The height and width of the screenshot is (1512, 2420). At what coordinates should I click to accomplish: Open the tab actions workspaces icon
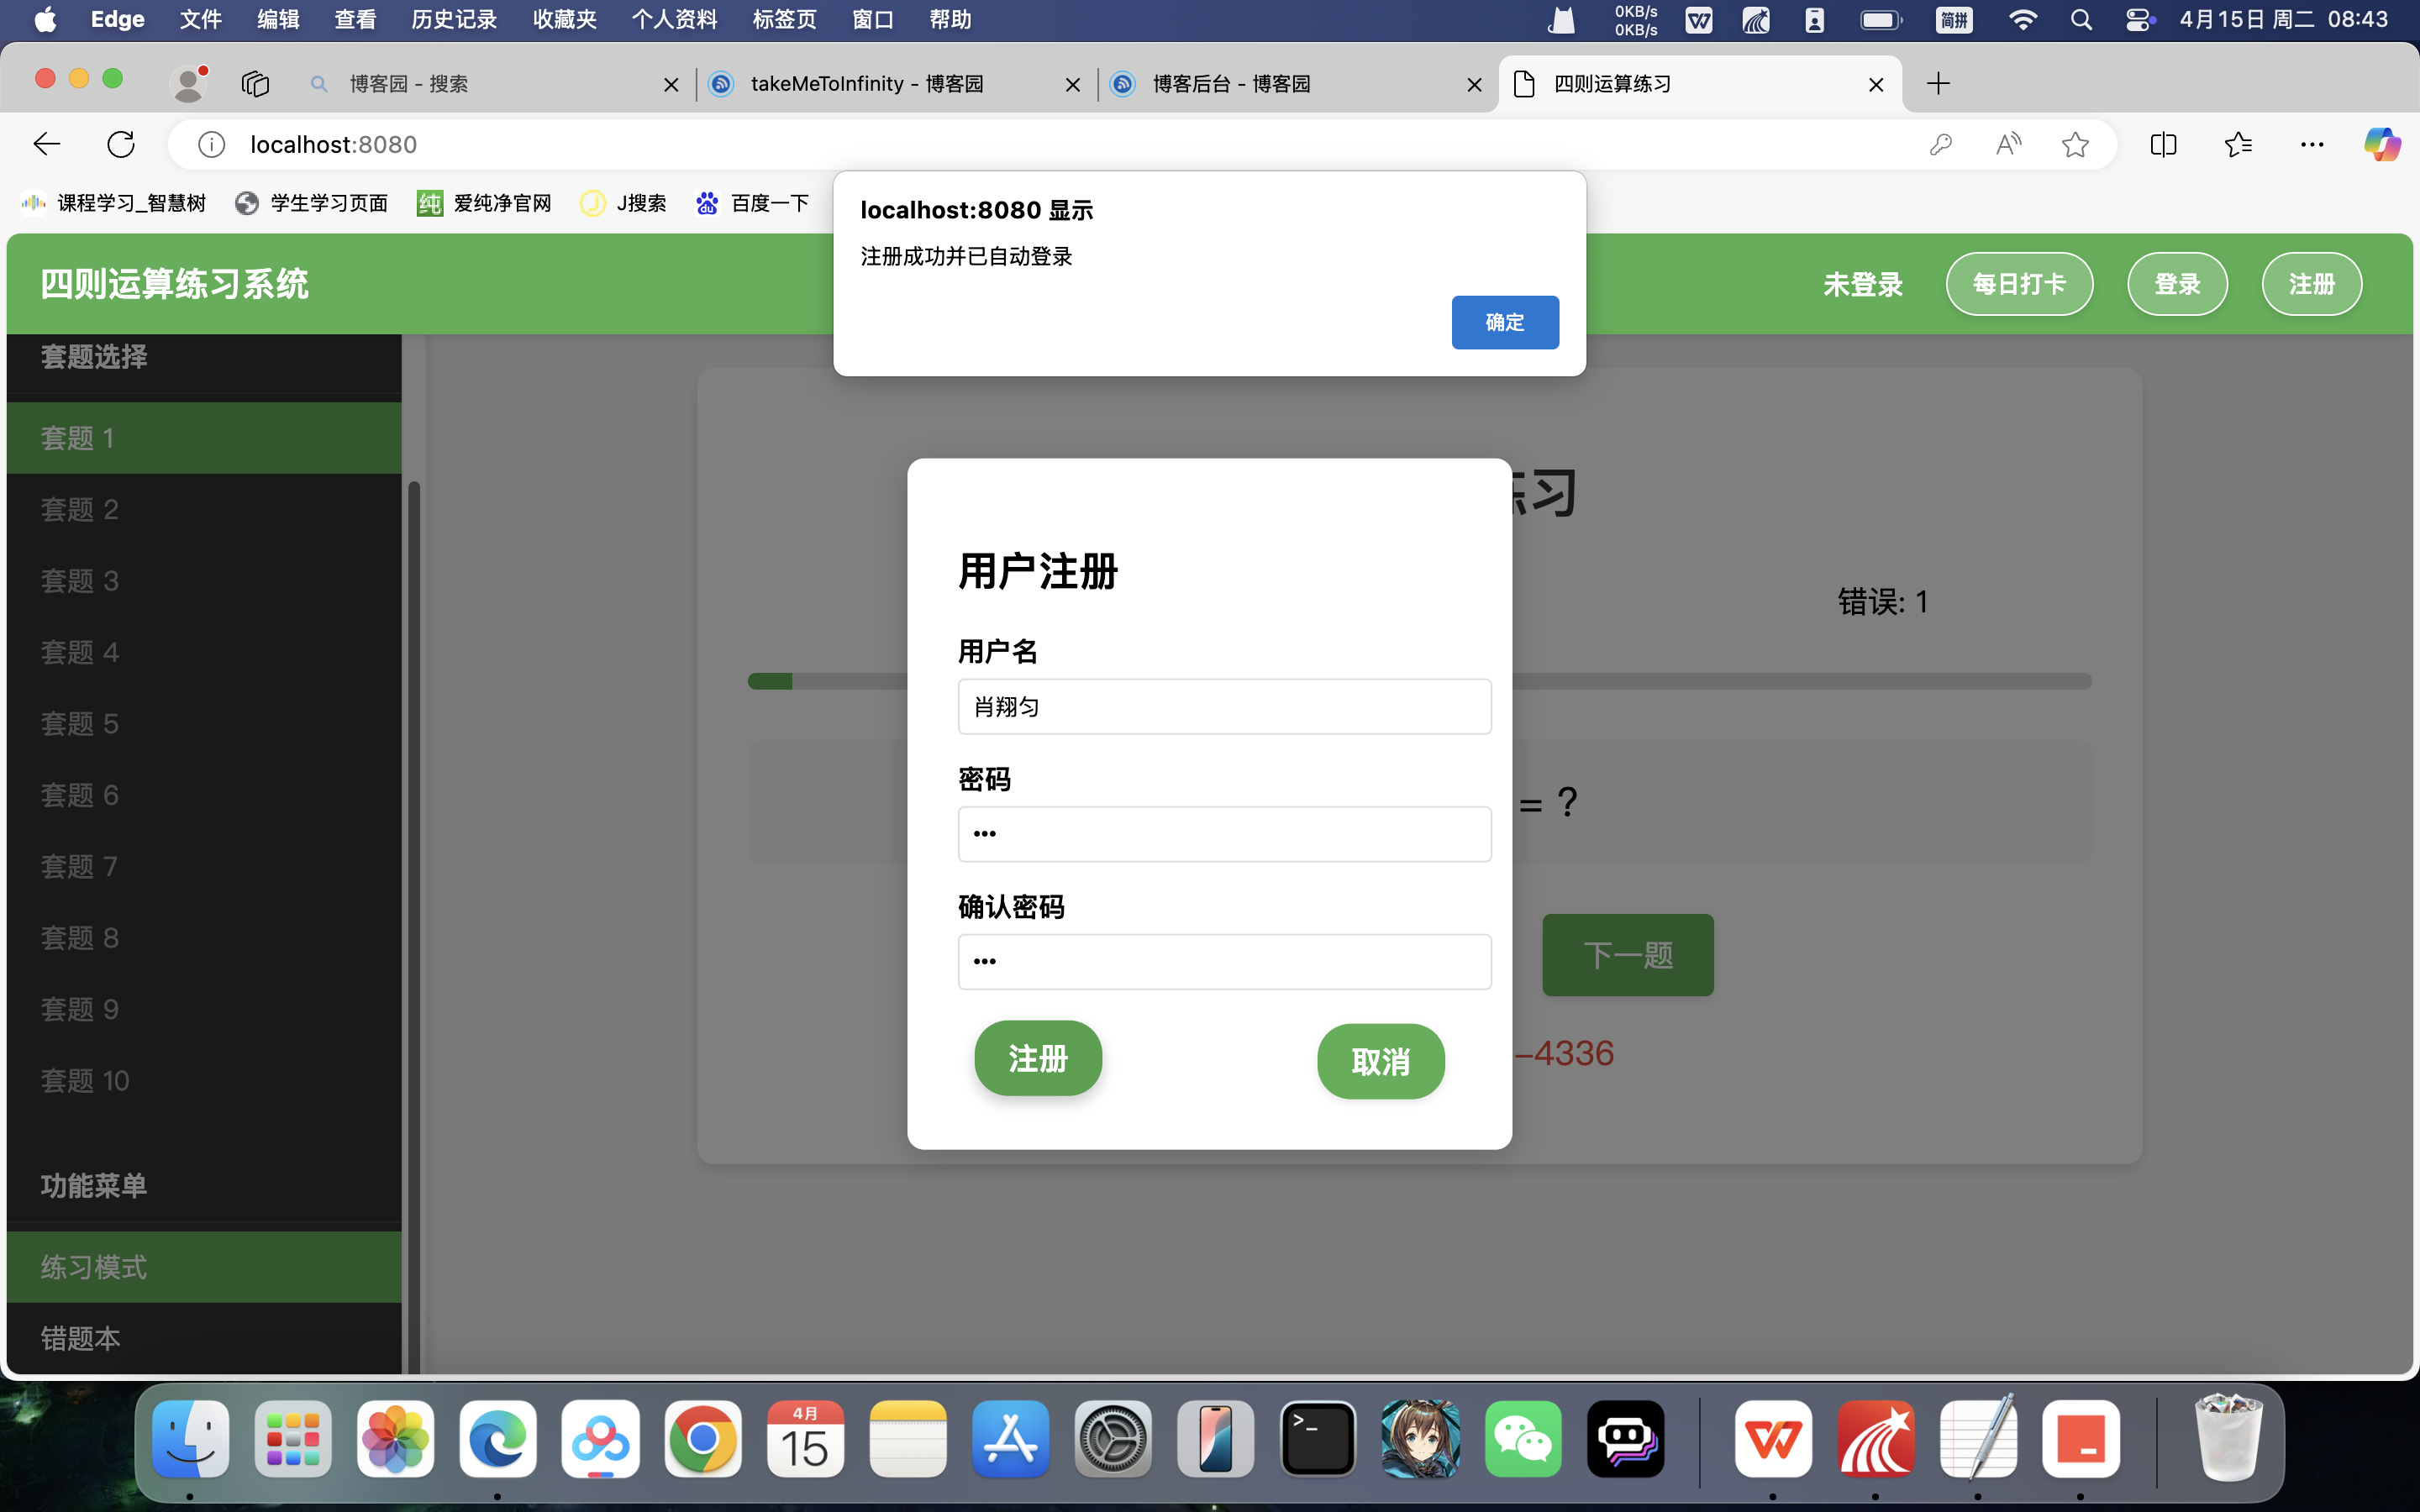(x=255, y=84)
